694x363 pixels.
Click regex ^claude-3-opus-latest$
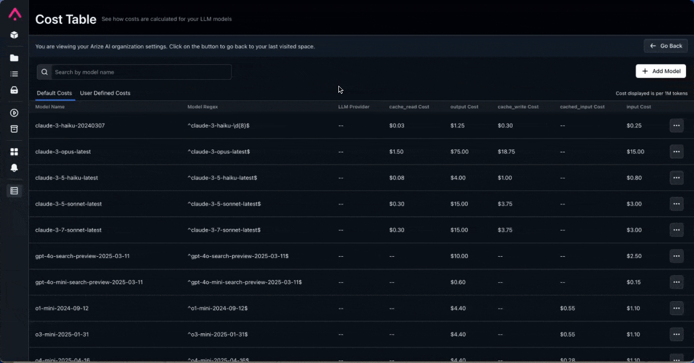(219, 152)
